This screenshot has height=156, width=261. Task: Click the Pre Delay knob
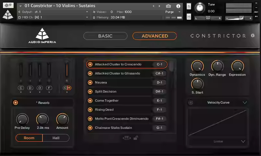(x=22, y=119)
